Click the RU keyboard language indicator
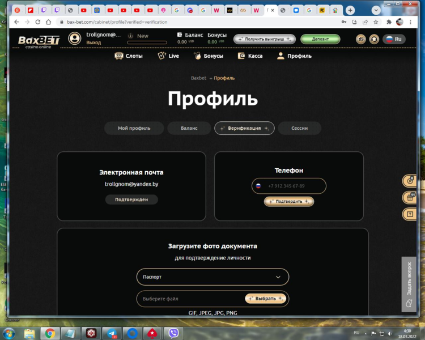 point(356,333)
